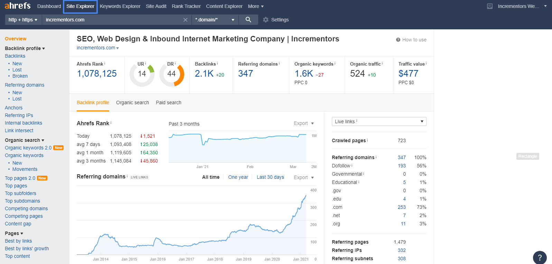Collapse the Backlink profile sidebar section
Screen dimensions: 552x264
(25, 48)
